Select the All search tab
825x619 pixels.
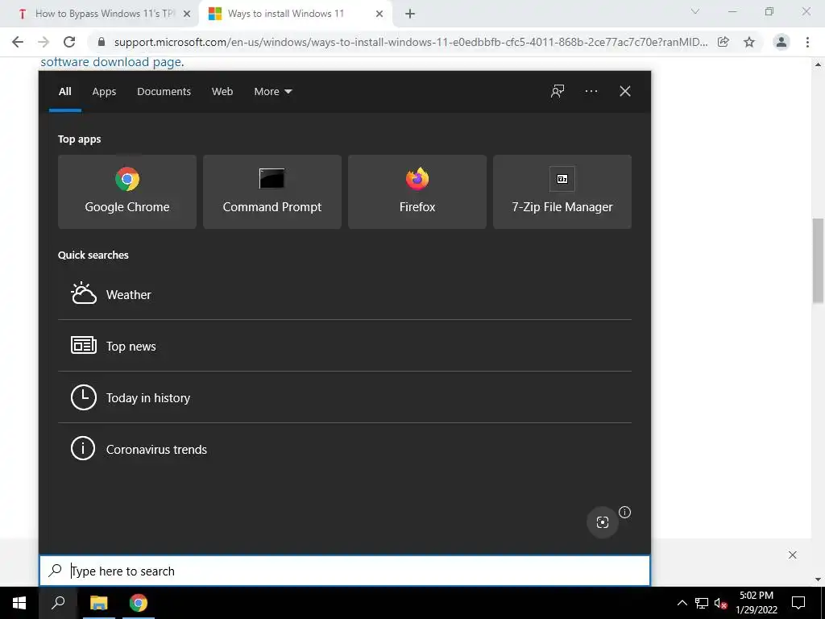click(64, 92)
